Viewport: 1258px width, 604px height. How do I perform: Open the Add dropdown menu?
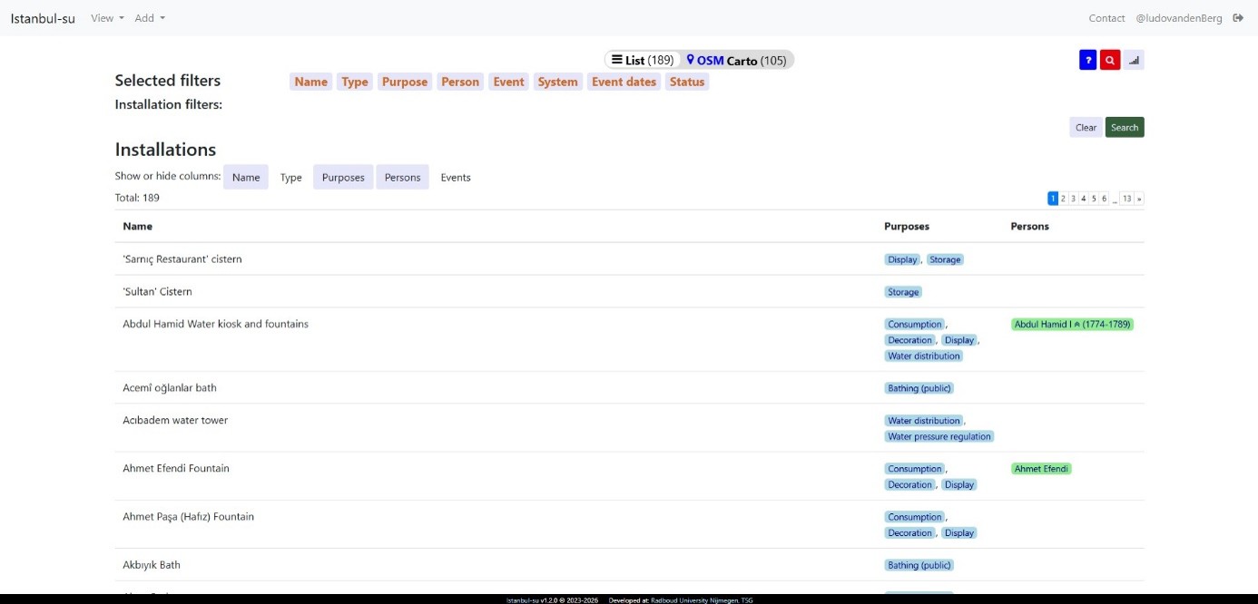pyautogui.click(x=150, y=18)
